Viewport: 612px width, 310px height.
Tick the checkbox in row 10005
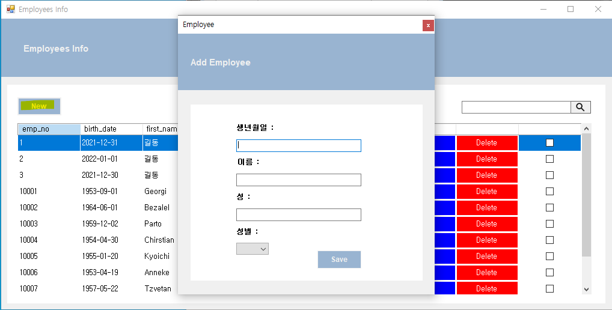tap(549, 256)
